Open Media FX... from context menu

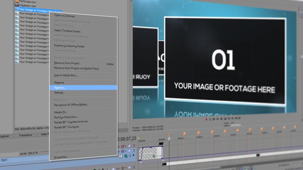61,112
